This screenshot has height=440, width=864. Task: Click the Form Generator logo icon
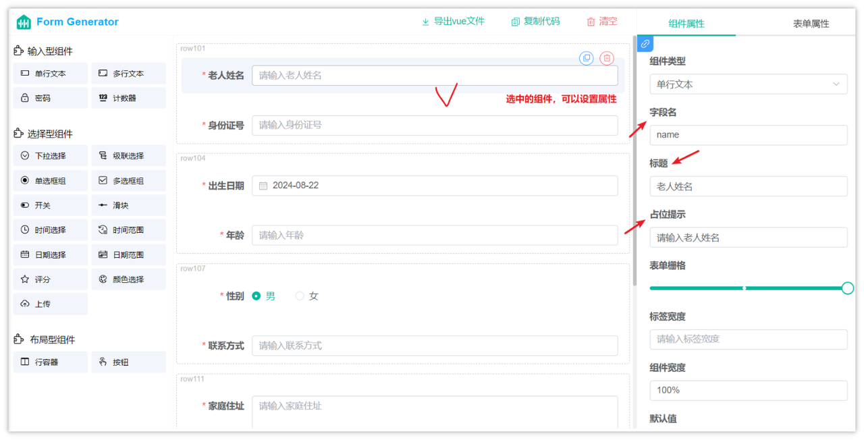coord(24,22)
